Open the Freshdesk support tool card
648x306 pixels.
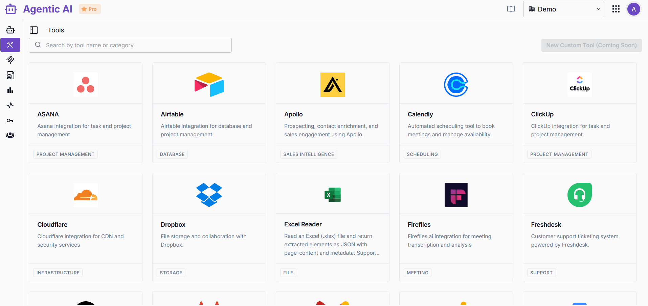(x=580, y=223)
